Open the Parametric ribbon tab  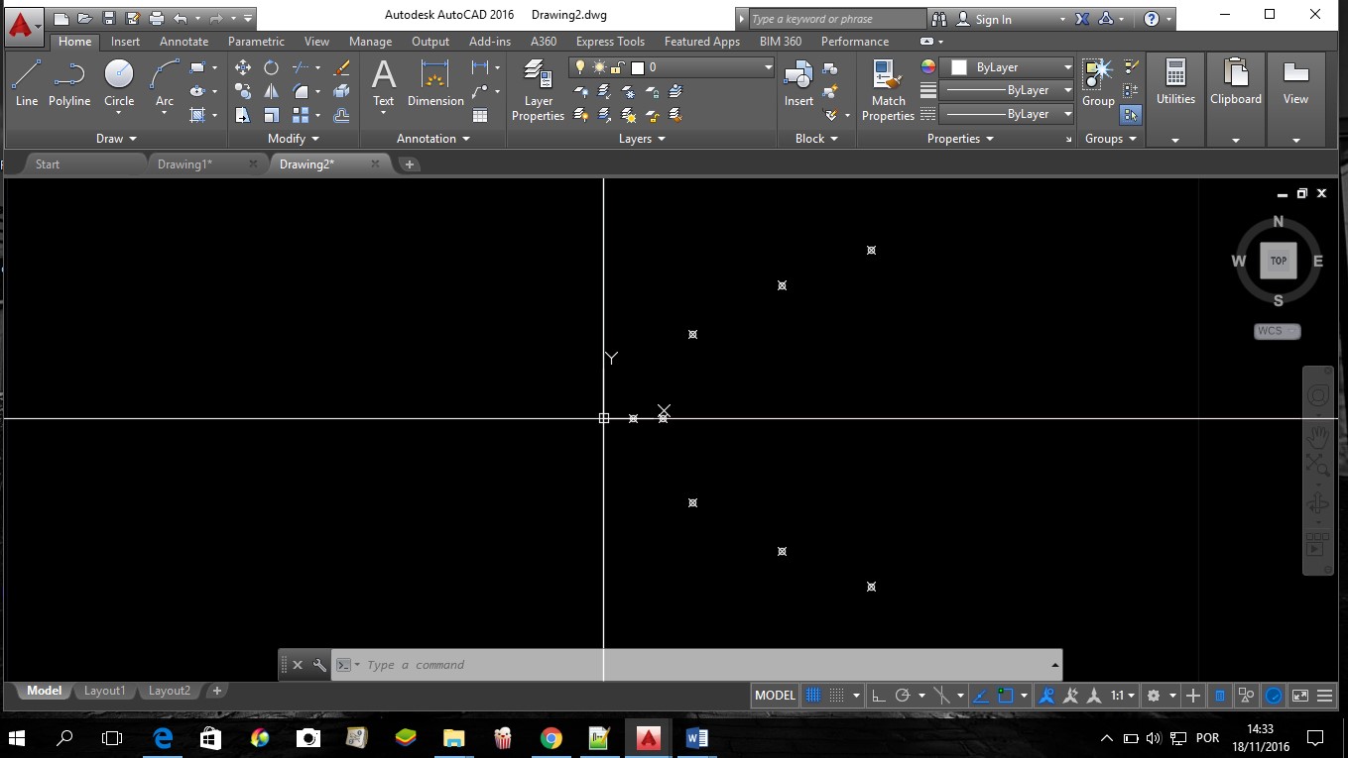point(256,42)
